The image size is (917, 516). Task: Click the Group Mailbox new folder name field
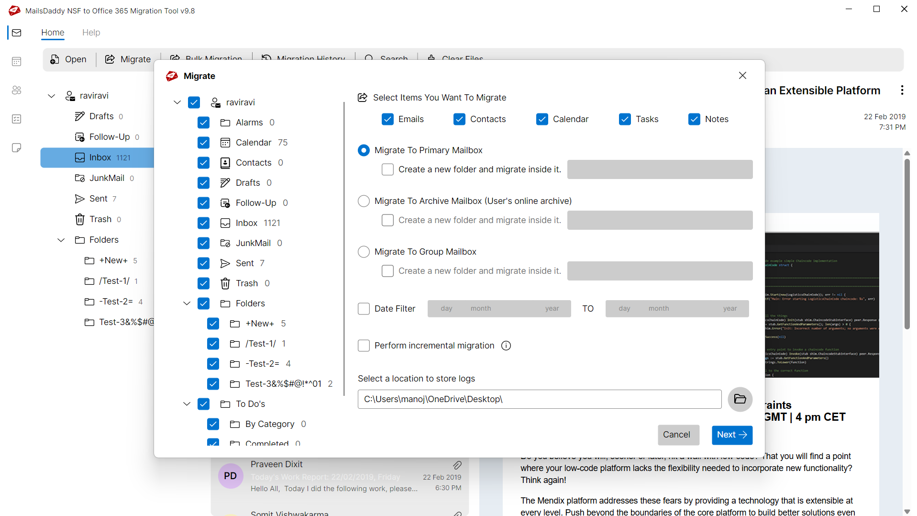[x=660, y=271]
